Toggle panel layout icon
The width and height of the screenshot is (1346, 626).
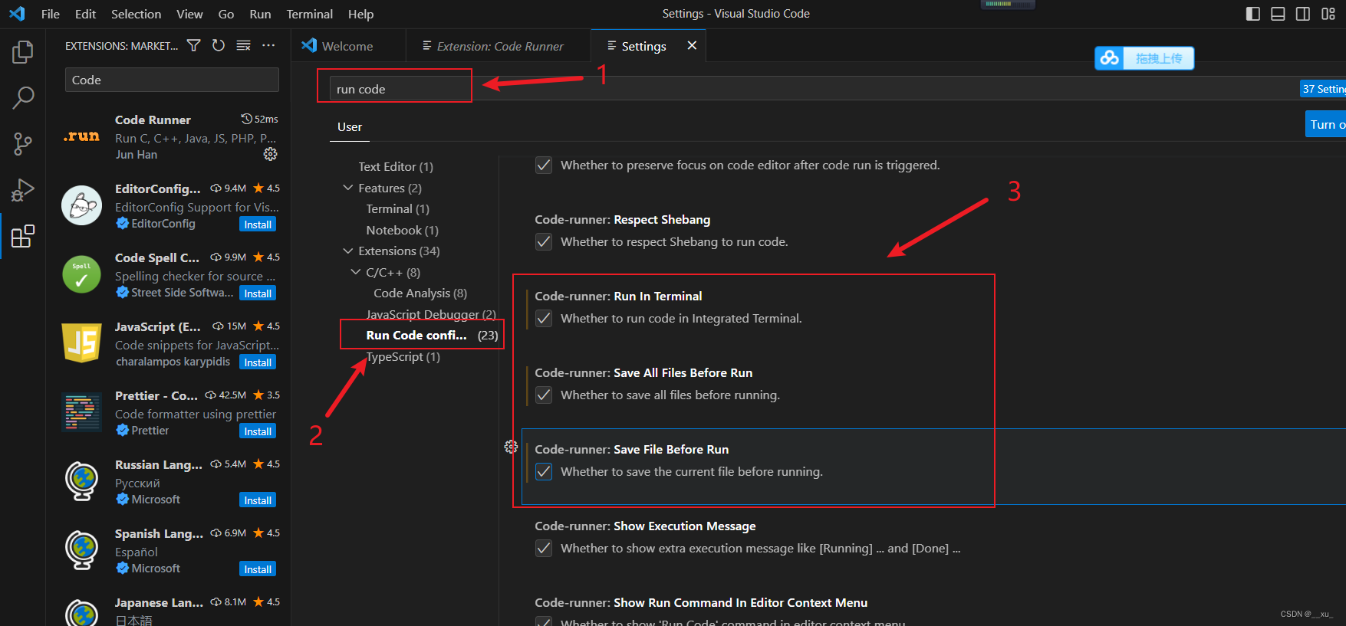tap(1278, 14)
